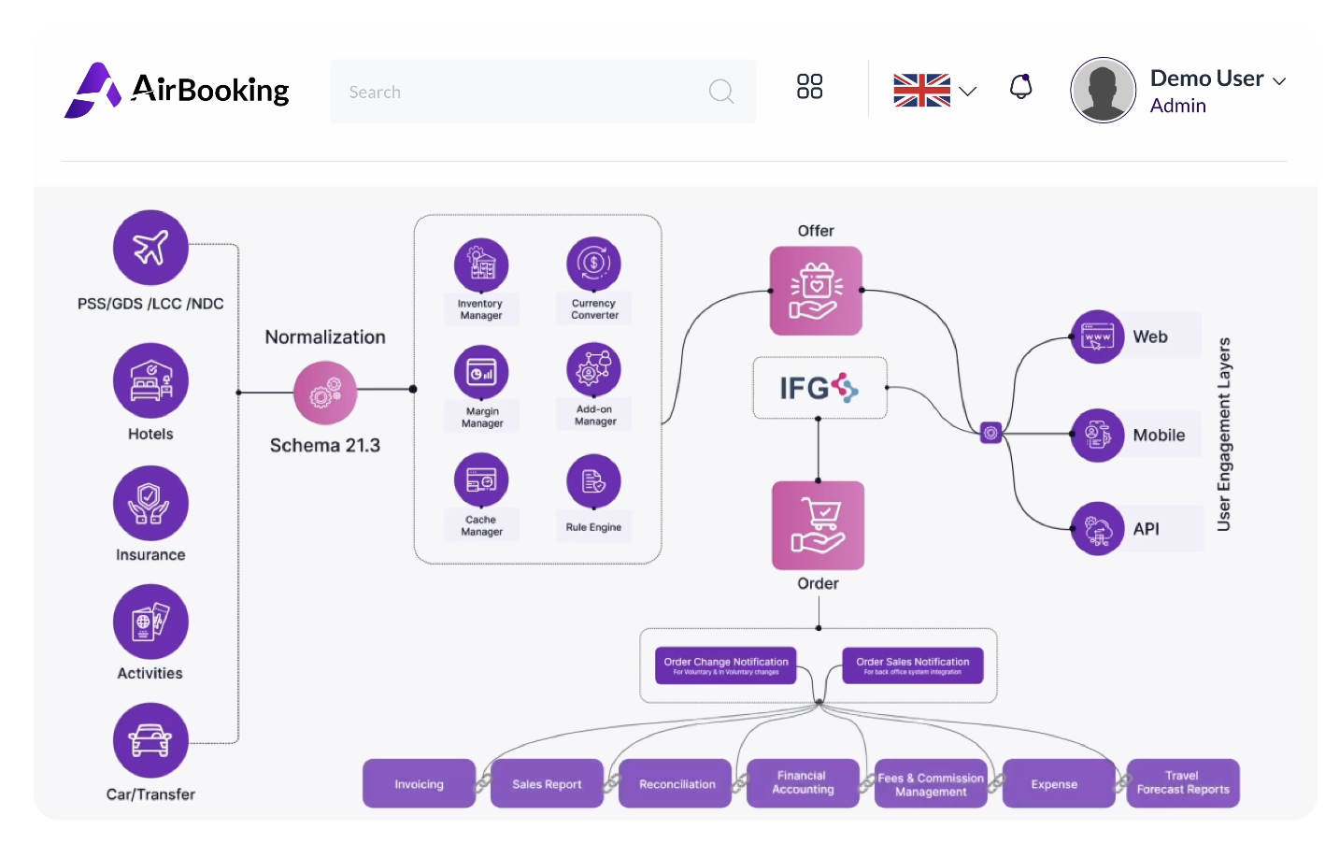Open the Margin Manager icon
The width and height of the screenshot is (1325, 858).
(481, 373)
